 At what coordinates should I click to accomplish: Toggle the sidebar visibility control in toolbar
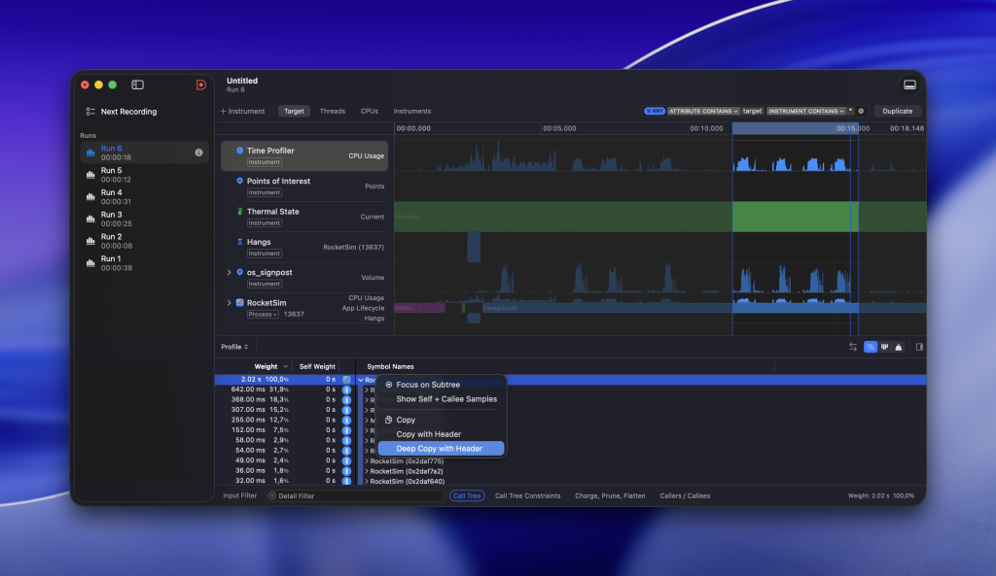click(x=136, y=85)
